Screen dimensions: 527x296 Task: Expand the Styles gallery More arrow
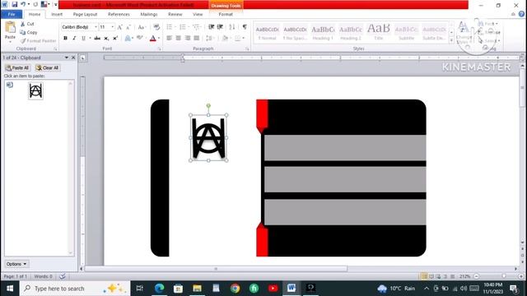pos(451,40)
